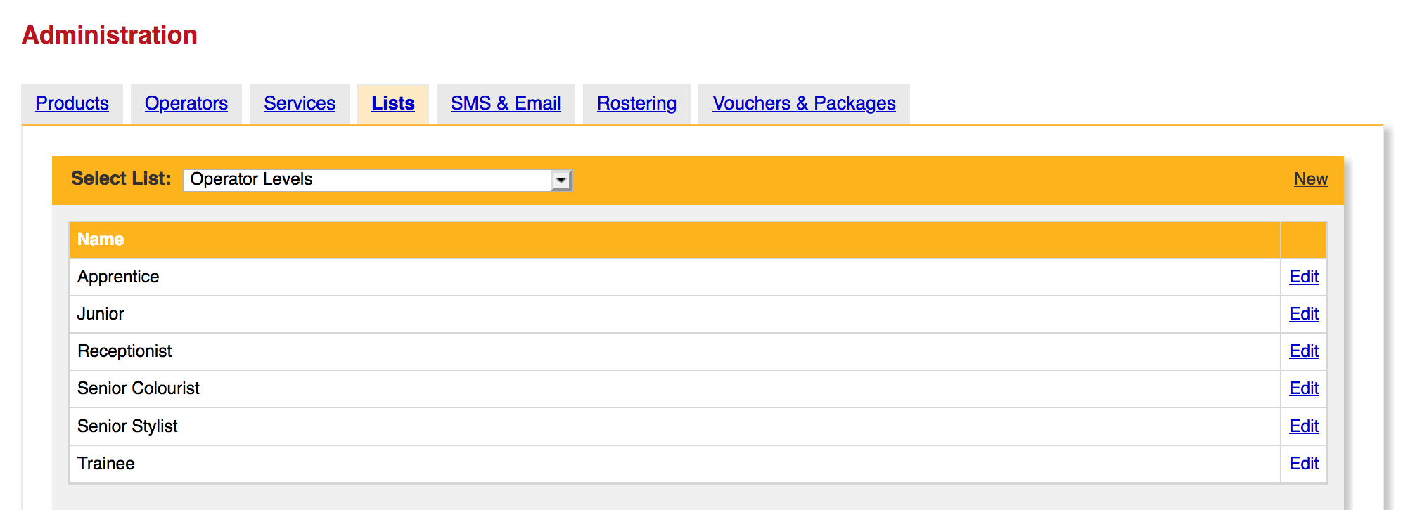The image size is (1415, 510).
Task: Go to the Services tab
Action: pos(300,103)
